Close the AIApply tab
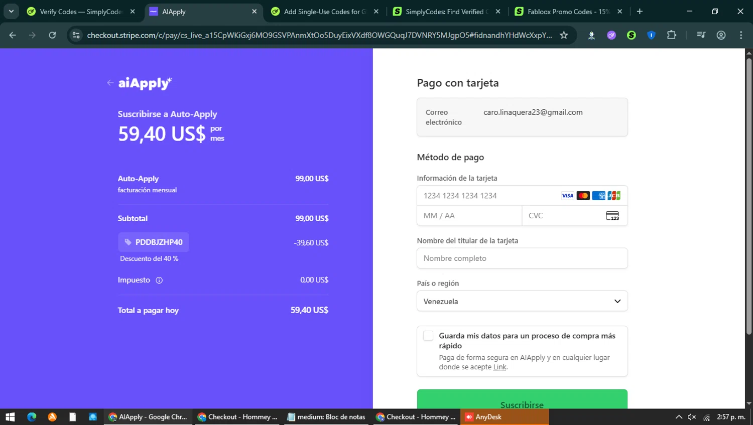The height and width of the screenshot is (425, 753). [255, 12]
